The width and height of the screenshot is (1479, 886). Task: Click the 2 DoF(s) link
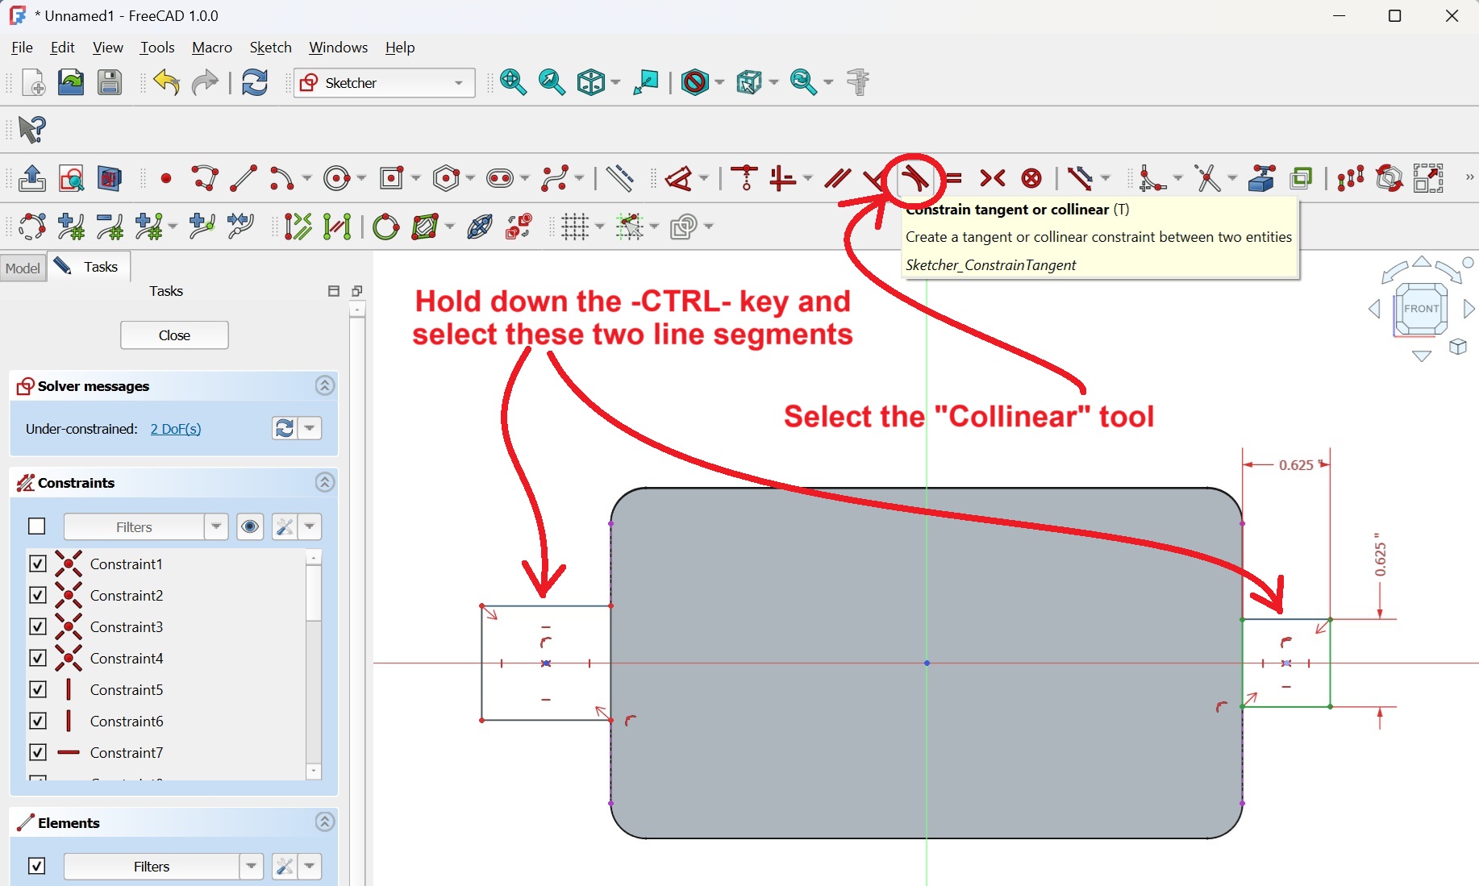coord(175,429)
